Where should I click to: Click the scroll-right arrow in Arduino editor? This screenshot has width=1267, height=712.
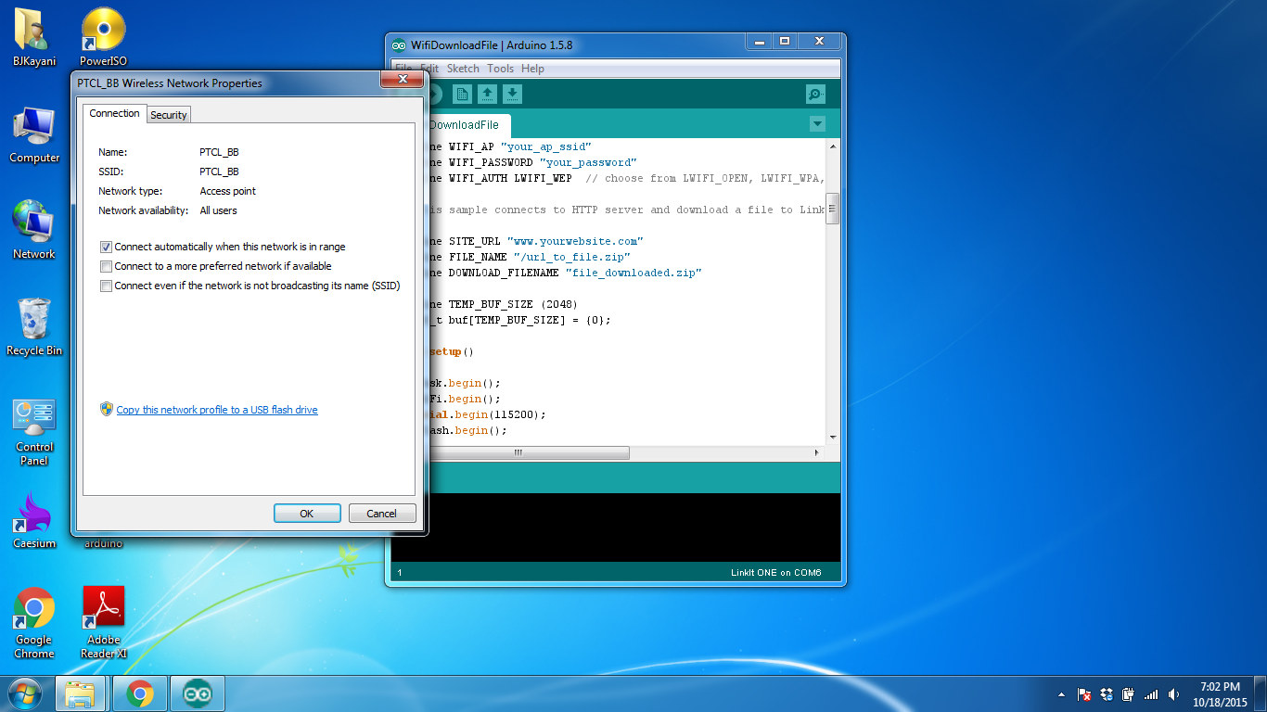coord(817,453)
